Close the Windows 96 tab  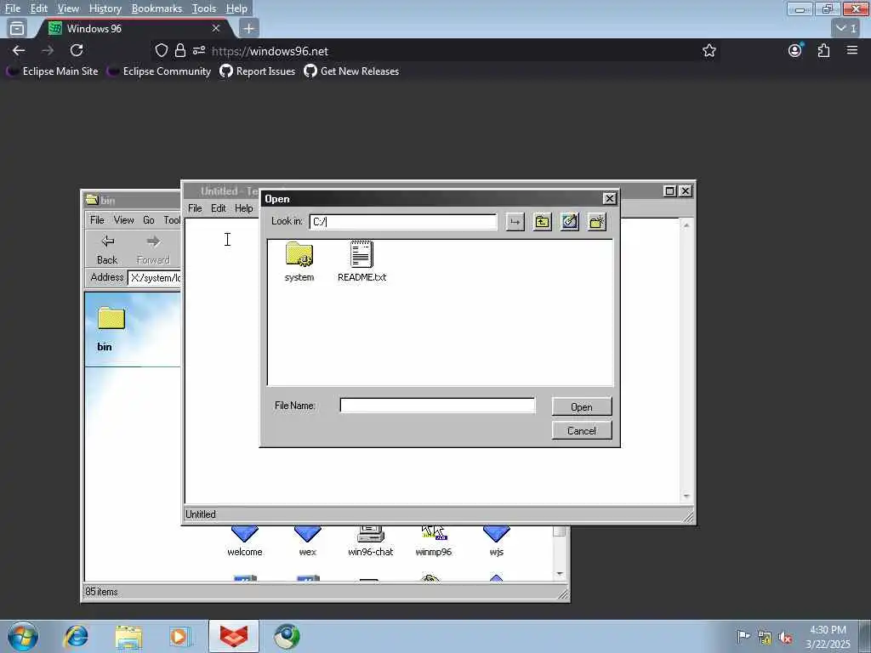[216, 28]
